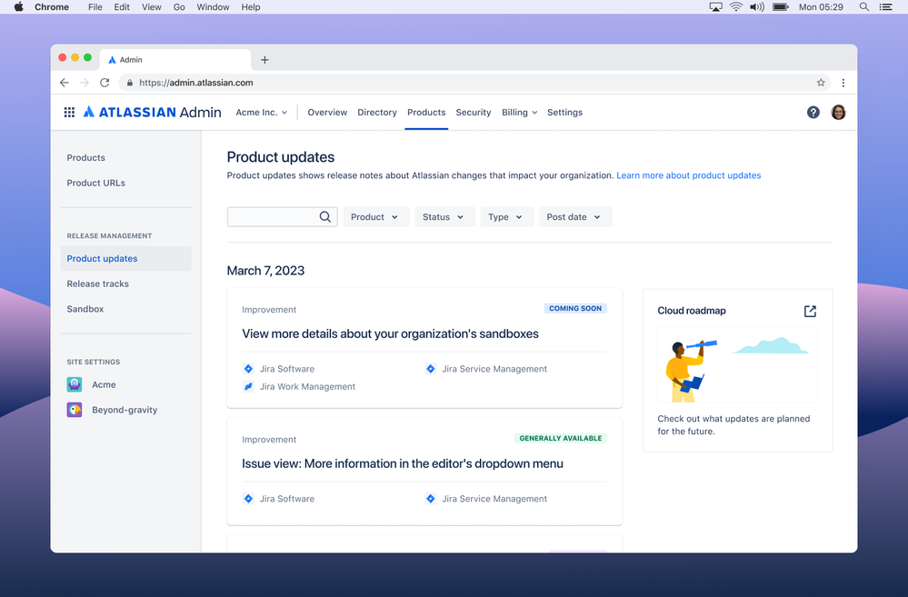Click the search magnifier in the filter box
Viewport: 908px width, 597px height.
tap(325, 216)
